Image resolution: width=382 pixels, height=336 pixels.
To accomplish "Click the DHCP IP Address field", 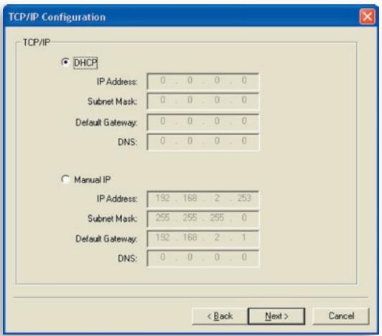I will point(203,81).
